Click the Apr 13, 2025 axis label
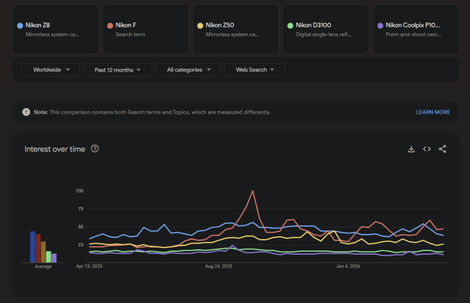The image size is (470, 303). [x=89, y=266]
